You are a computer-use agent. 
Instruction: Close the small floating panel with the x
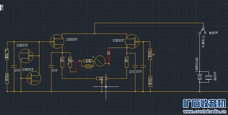pos(2,6)
